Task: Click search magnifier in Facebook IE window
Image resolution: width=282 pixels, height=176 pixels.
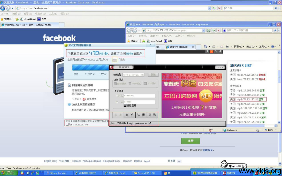Action: pos(276,8)
